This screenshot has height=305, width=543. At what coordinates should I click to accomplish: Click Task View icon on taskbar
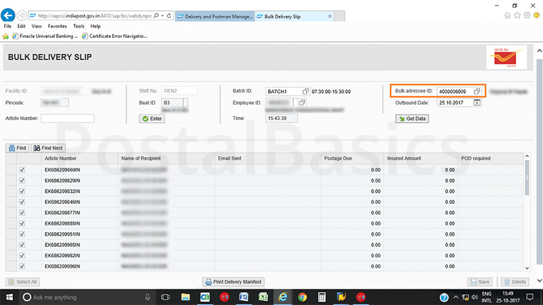click(x=165, y=297)
